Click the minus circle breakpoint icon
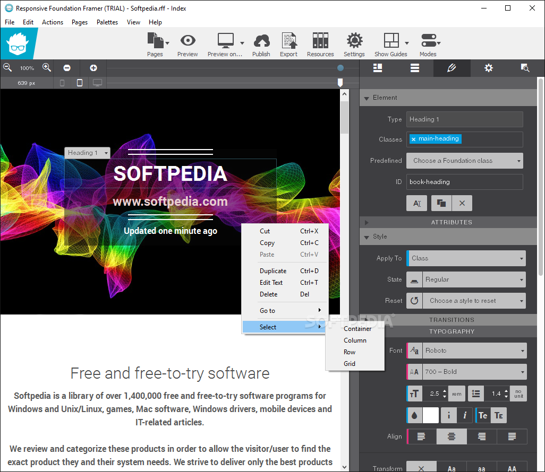This screenshot has width=545, height=472. [67, 68]
